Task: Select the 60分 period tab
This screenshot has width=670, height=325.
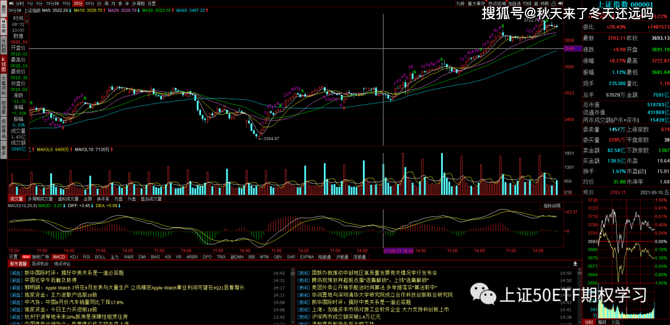Action: [x=89, y=4]
